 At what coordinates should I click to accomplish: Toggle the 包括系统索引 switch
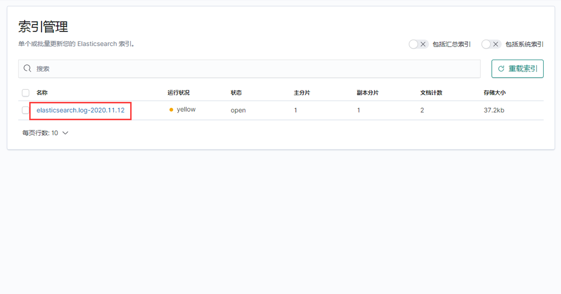tap(491, 44)
